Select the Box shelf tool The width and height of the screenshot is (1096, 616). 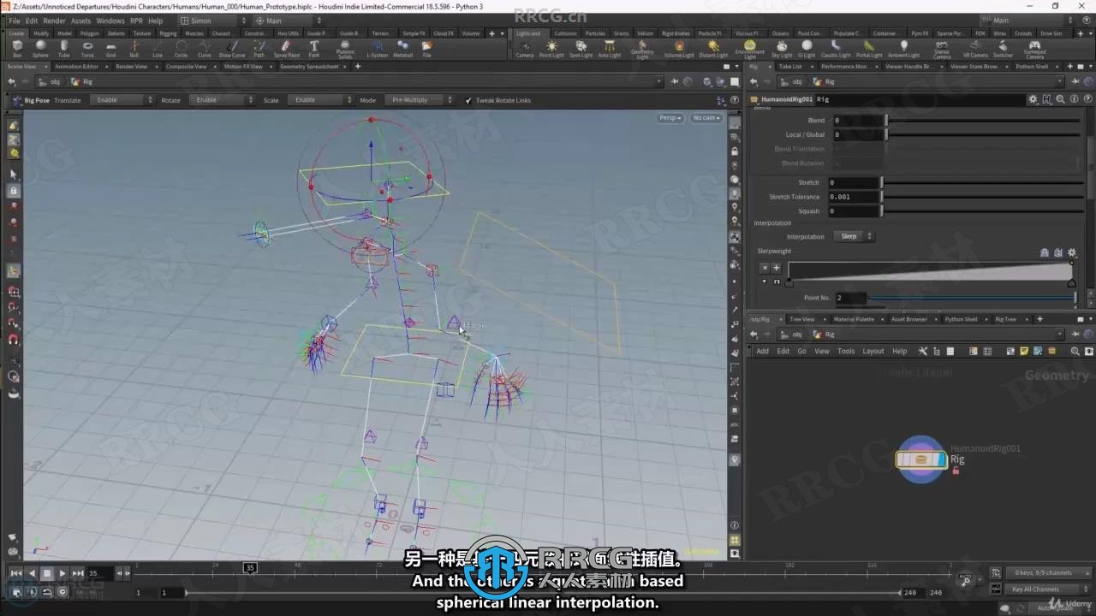click(17, 49)
